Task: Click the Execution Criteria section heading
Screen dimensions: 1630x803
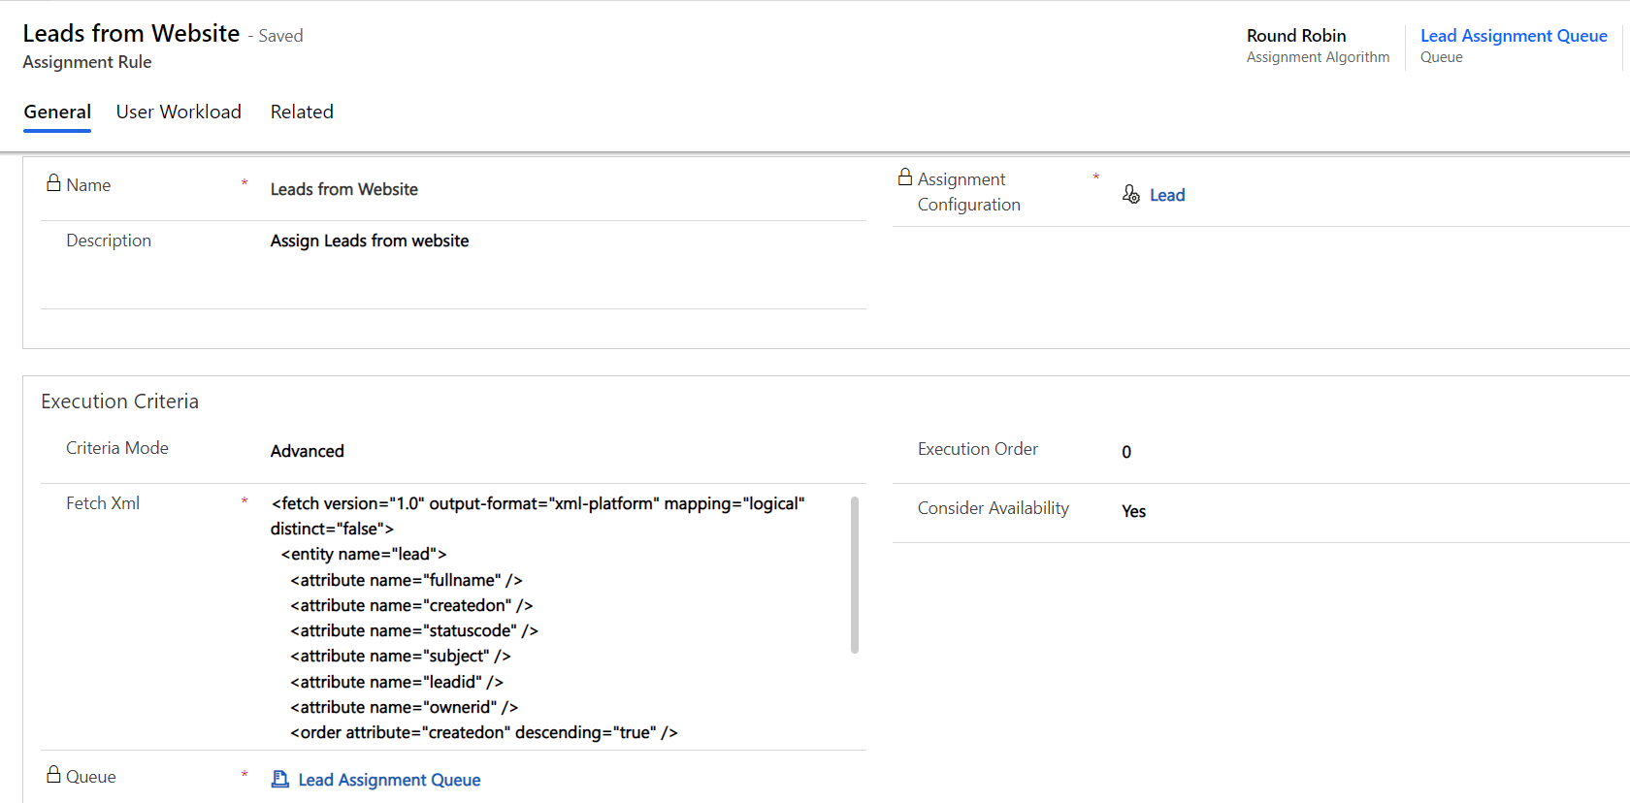Action: point(119,401)
